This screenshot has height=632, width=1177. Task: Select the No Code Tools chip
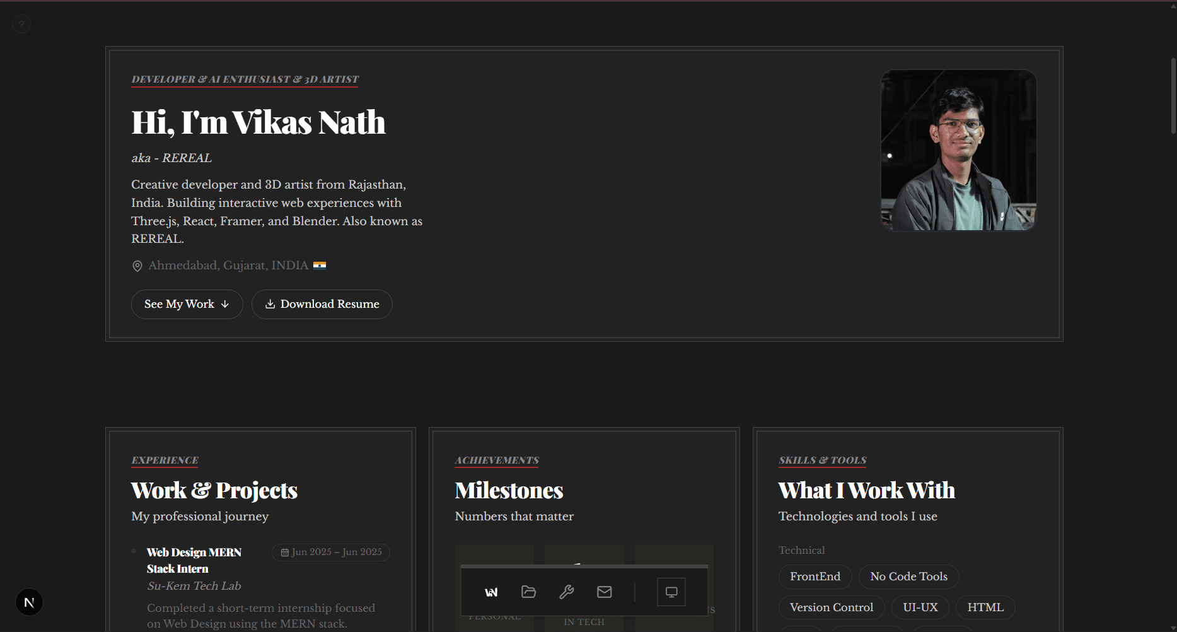(x=908, y=576)
